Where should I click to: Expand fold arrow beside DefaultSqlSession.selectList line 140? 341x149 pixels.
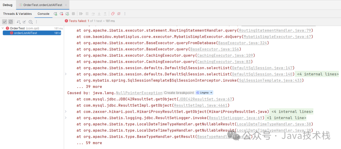[x=66, y=74]
